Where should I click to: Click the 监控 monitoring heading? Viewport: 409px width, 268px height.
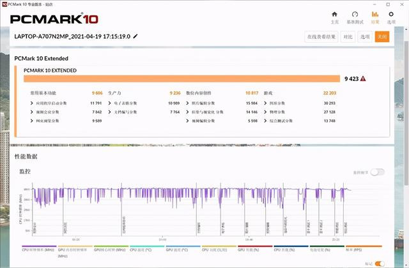(25, 172)
